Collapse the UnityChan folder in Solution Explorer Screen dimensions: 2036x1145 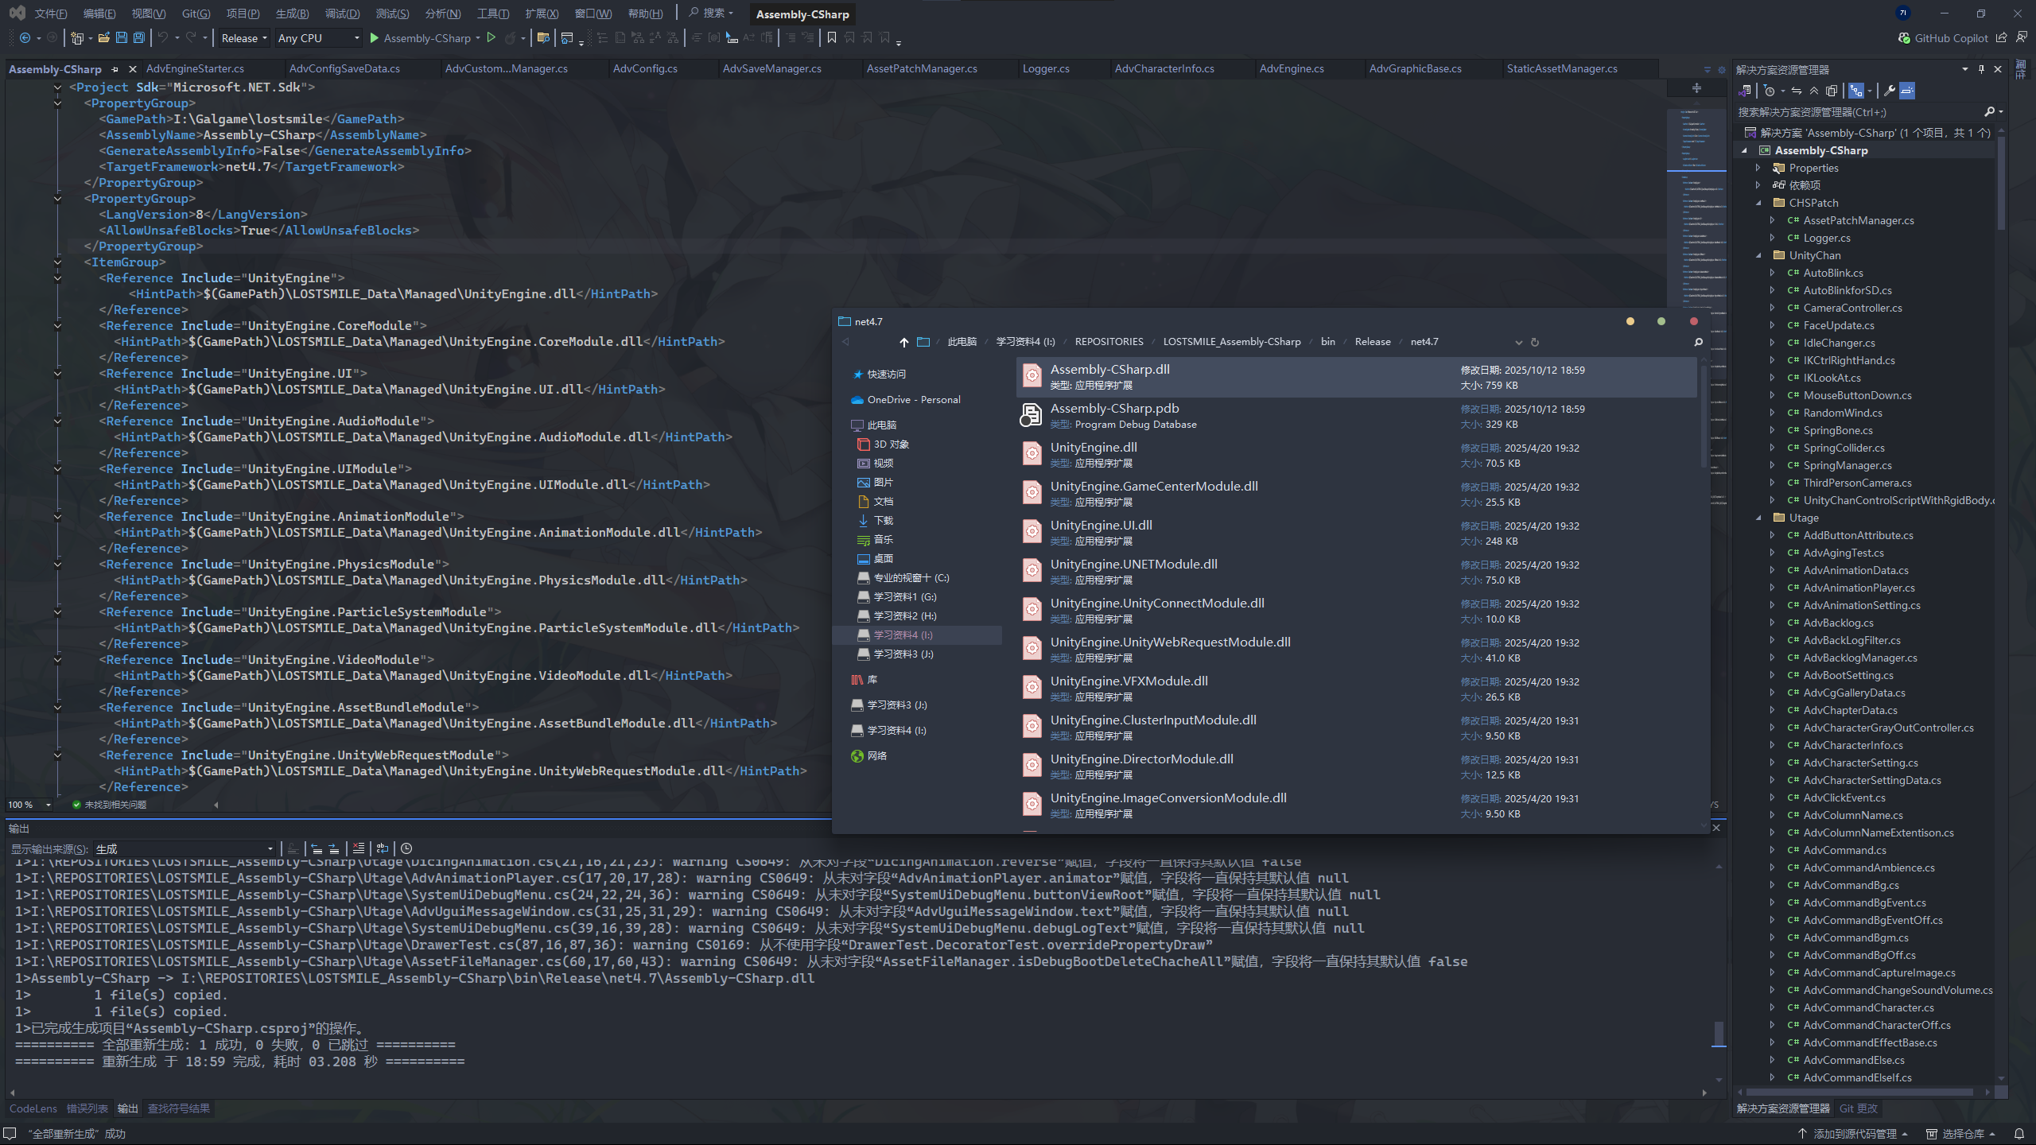click(1758, 255)
